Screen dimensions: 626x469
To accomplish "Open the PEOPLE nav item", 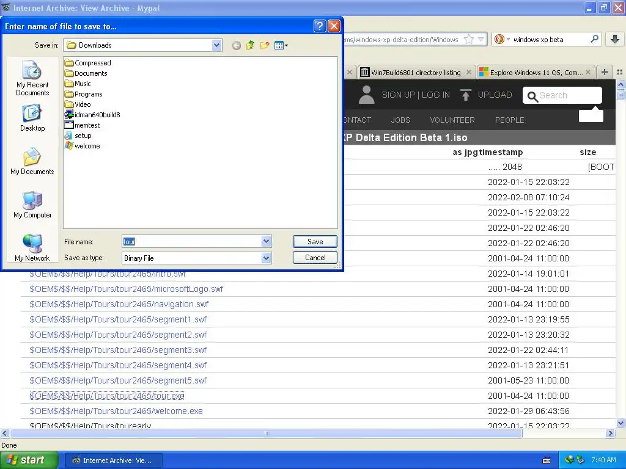I will [510, 120].
